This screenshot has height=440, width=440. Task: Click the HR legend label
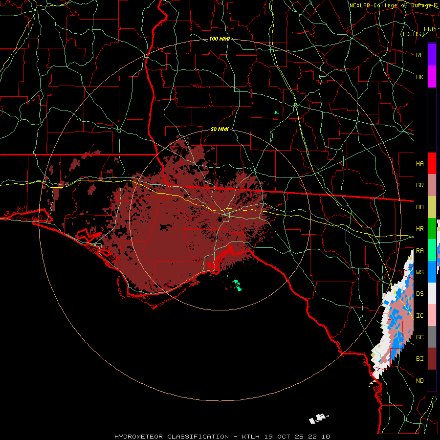(x=419, y=229)
